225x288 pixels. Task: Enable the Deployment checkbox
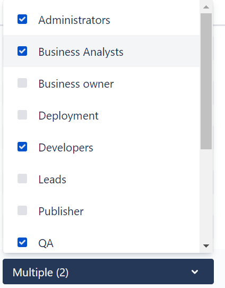point(22,115)
